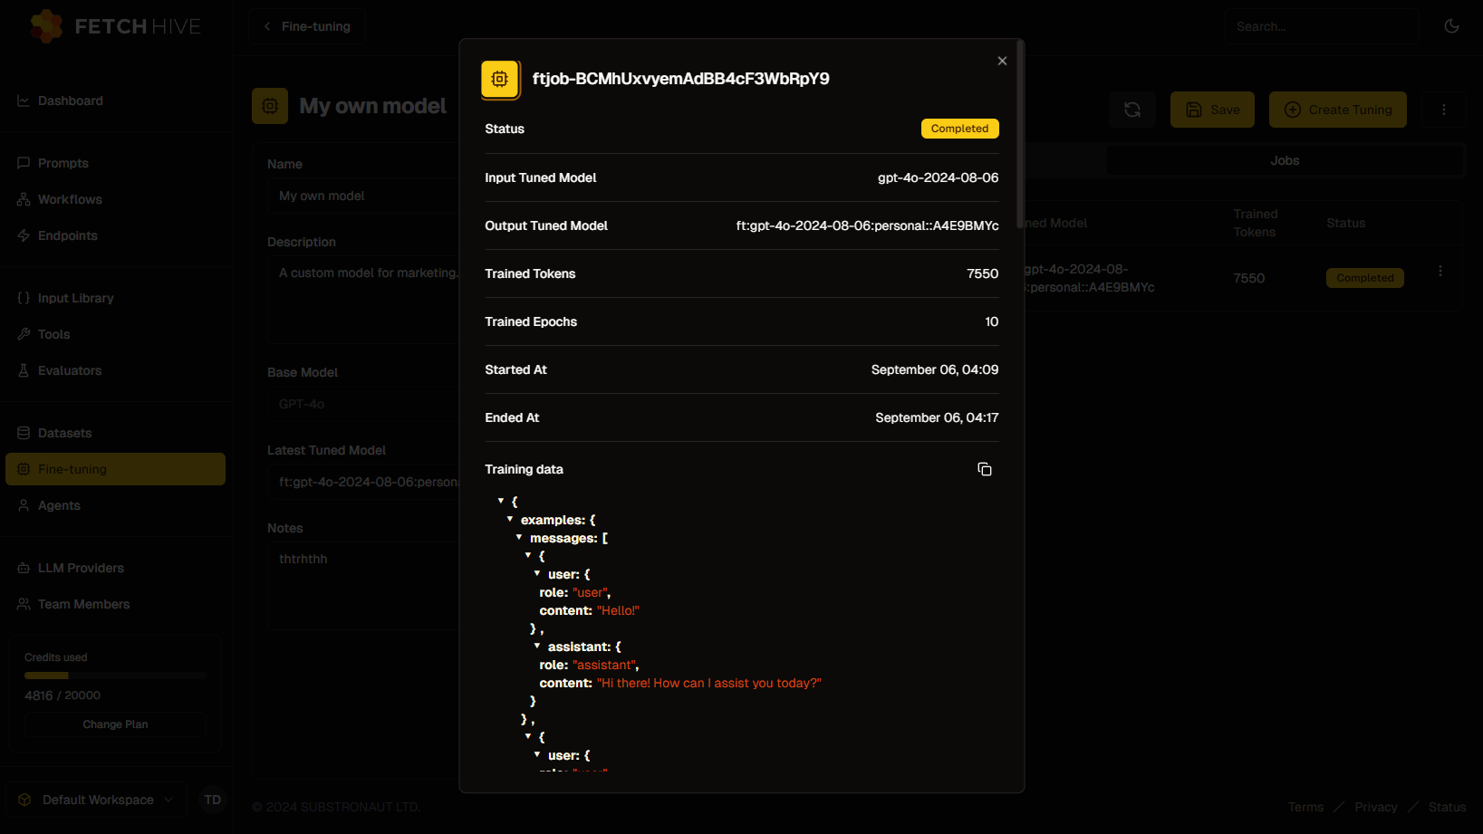1483x834 pixels.
Task: Open the Privacy link
Action: tap(1375, 807)
